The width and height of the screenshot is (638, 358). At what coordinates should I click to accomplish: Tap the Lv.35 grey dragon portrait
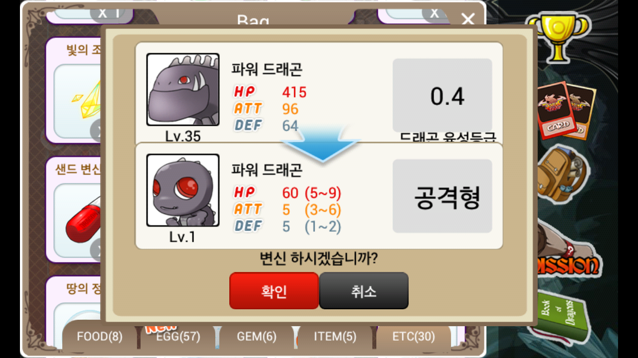click(183, 89)
